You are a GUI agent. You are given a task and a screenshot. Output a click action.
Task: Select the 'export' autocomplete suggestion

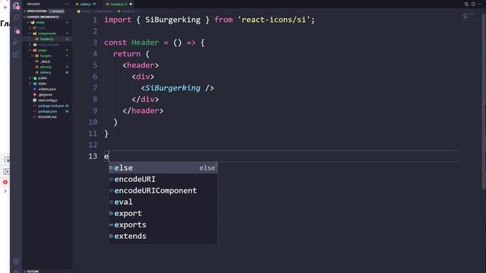click(x=163, y=213)
